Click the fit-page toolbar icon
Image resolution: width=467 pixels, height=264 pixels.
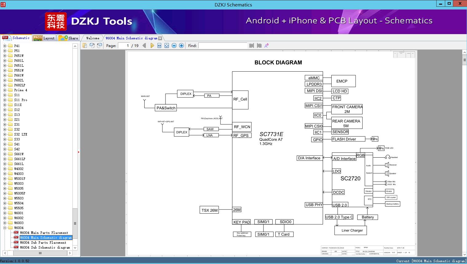166,45
